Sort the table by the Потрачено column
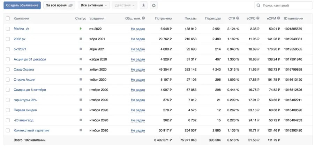The height and width of the screenshot is (146, 314). click(x=163, y=19)
